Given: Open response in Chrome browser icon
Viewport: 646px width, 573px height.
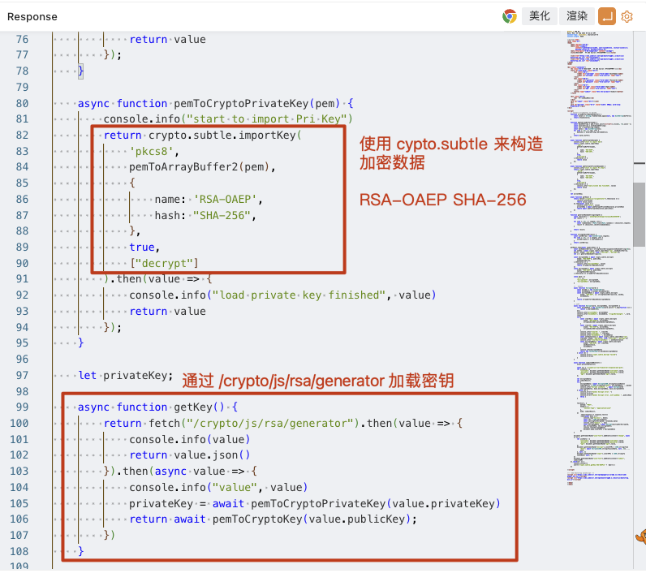Looking at the screenshot, I should 509,16.
